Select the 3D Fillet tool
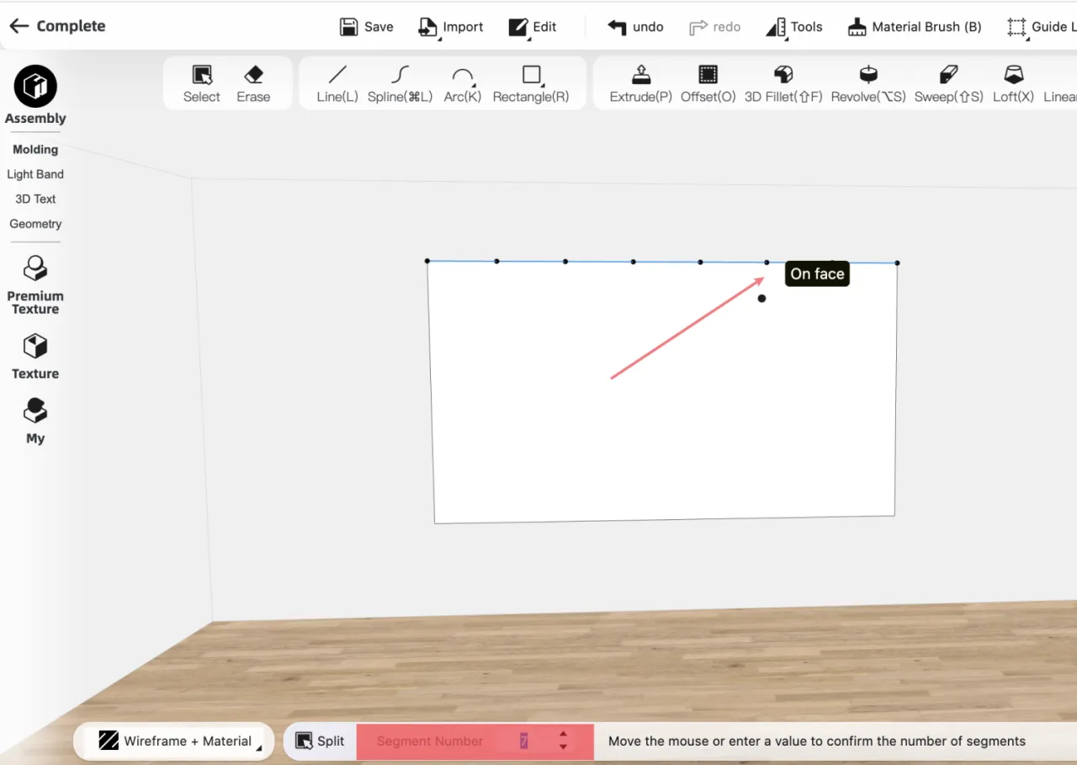Viewport: 1077px width, 765px height. coord(783,76)
